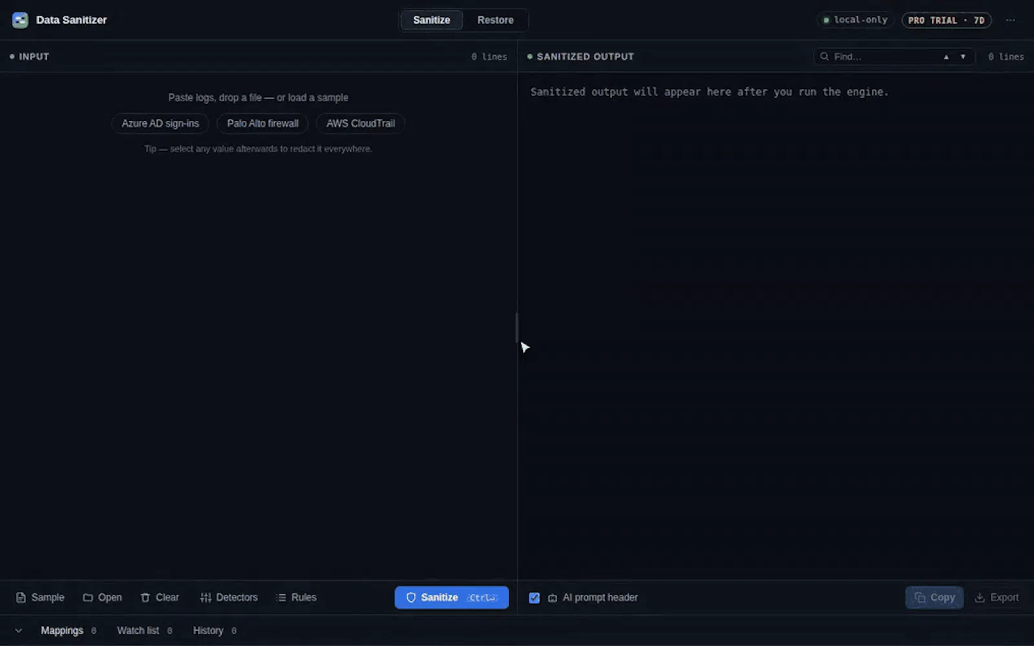Copy the sanitized output
This screenshot has width=1034, height=646.
click(x=934, y=598)
